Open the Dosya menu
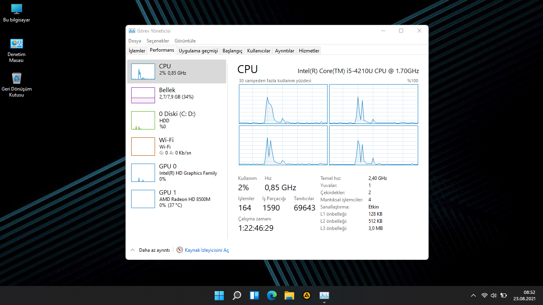Image resolution: width=543 pixels, height=305 pixels. point(135,41)
